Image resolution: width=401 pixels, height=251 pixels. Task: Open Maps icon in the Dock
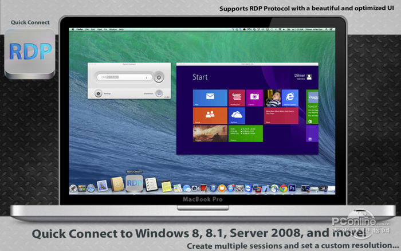click(178, 189)
